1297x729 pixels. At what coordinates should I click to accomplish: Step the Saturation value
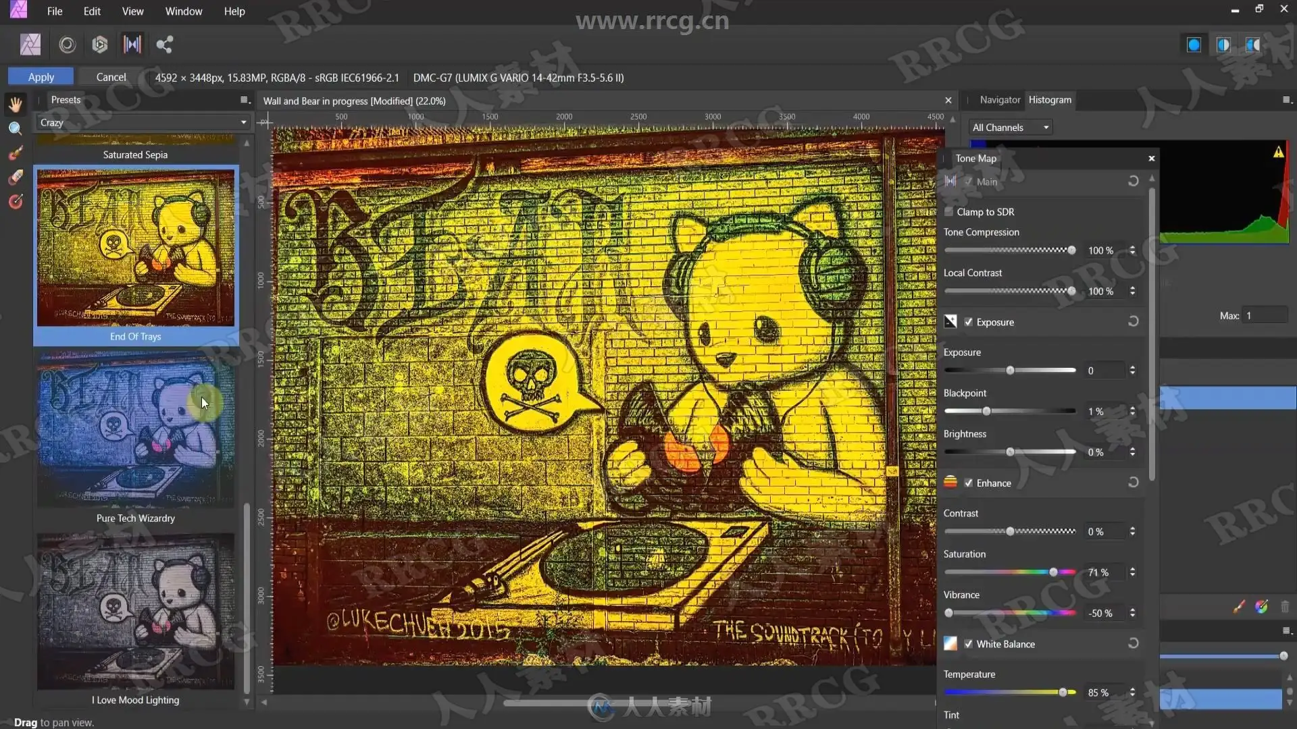click(x=1133, y=572)
